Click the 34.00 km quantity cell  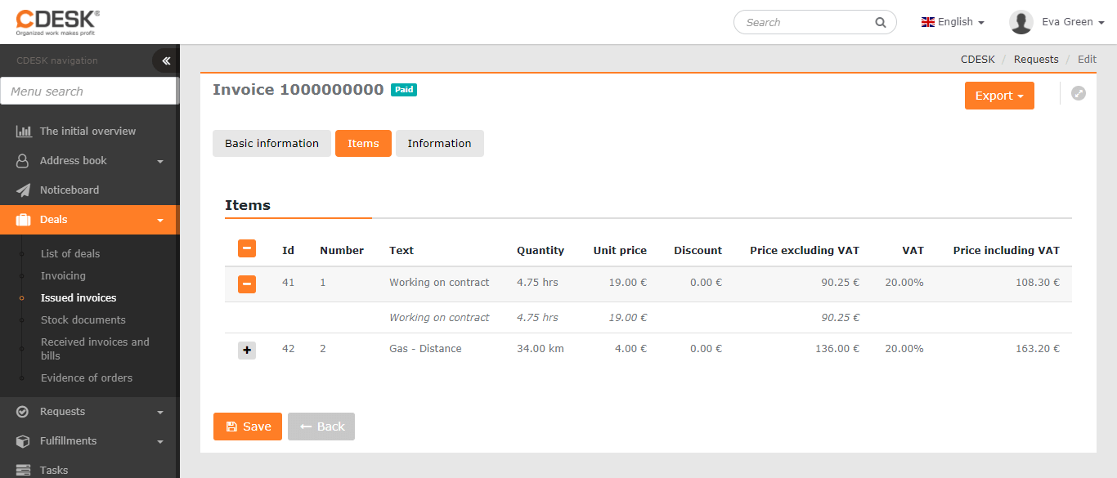click(x=541, y=349)
